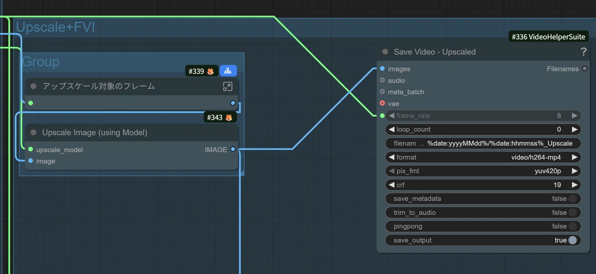Click the #336 VideoHelperSuite badge
This screenshot has width=596, height=274.
coord(549,37)
